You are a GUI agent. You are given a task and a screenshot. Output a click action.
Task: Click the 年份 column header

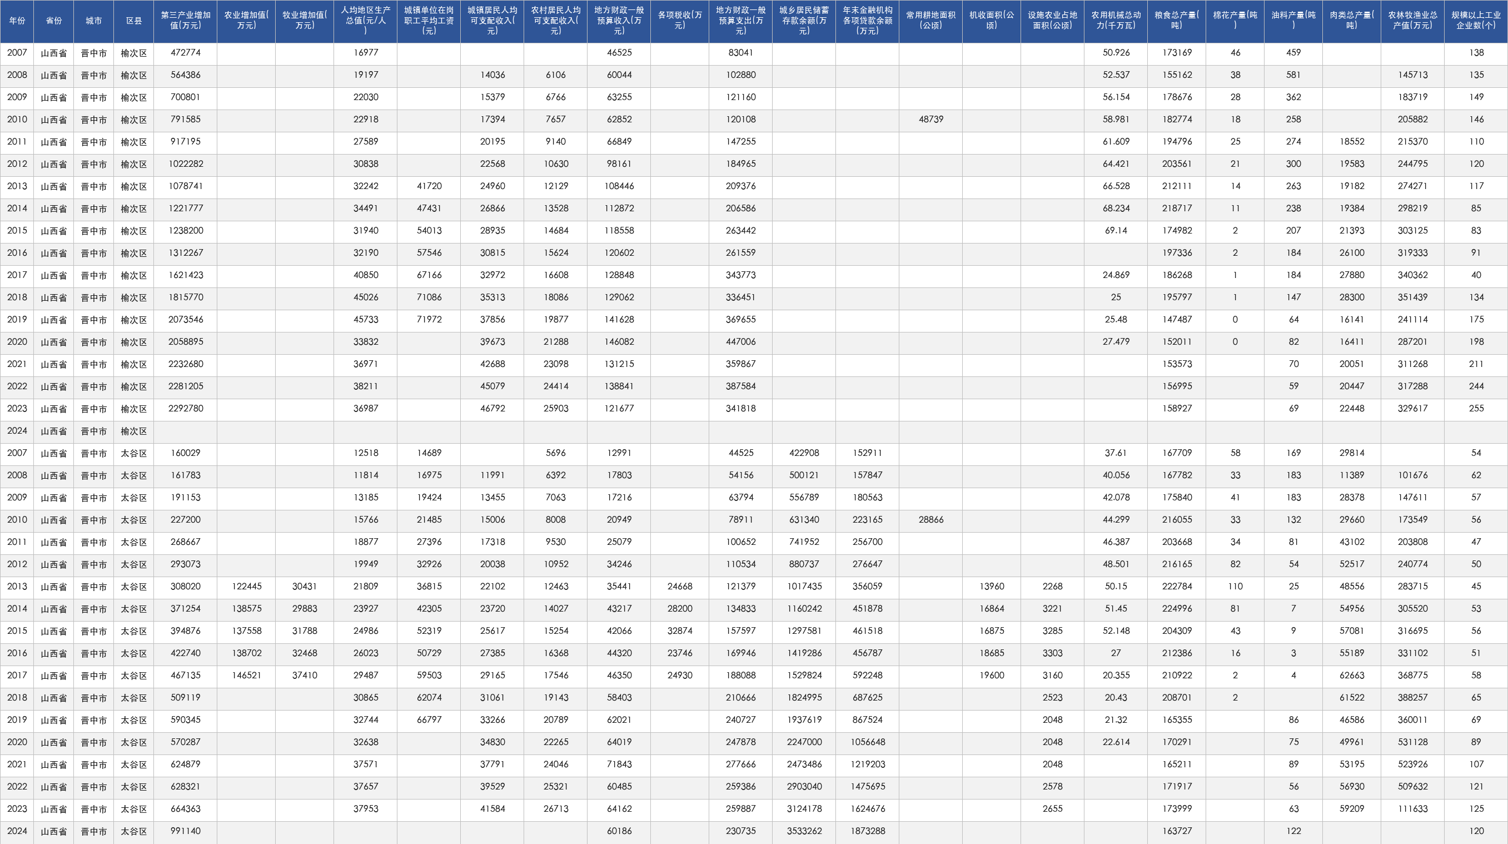pos(17,21)
